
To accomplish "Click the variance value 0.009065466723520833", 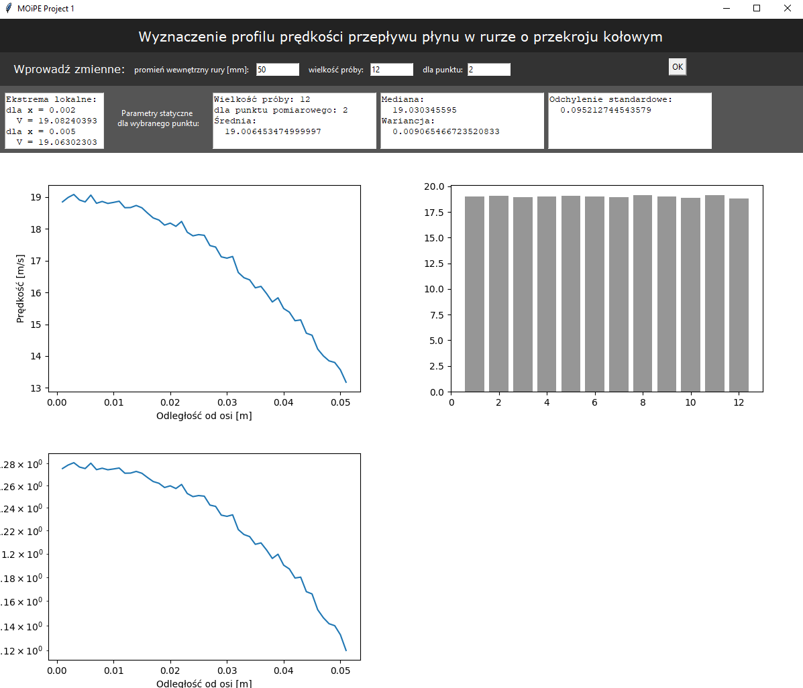I will click(x=446, y=131).
